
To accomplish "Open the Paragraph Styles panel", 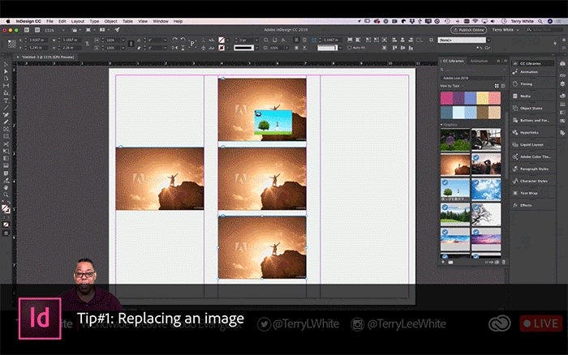I will [533, 169].
